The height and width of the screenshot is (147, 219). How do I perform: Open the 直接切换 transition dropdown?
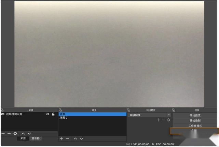point(149,115)
